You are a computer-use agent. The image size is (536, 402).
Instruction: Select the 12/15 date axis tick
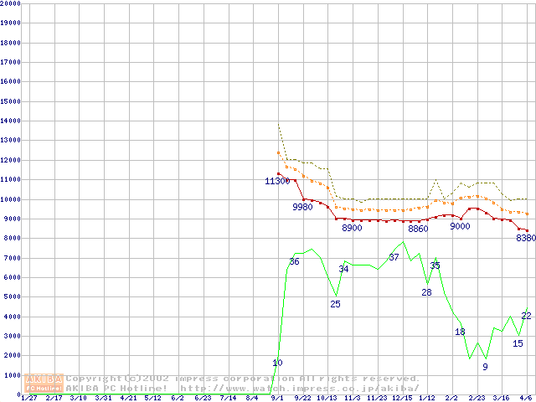(x=402, y=399)
